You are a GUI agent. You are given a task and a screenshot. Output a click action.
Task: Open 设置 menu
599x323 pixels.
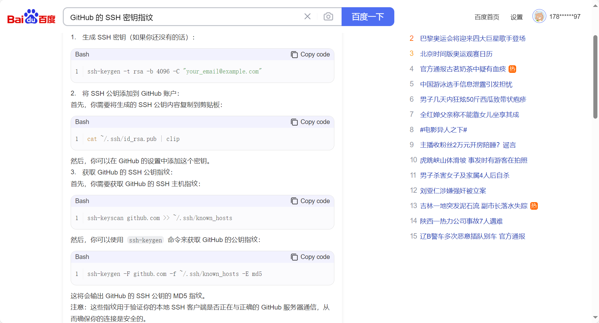(x=516, y=17)
